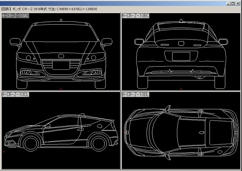This screenshot has height=171, width=242.
Task: Open the side view car drawing thumbnail
Action: coord(61,131)
